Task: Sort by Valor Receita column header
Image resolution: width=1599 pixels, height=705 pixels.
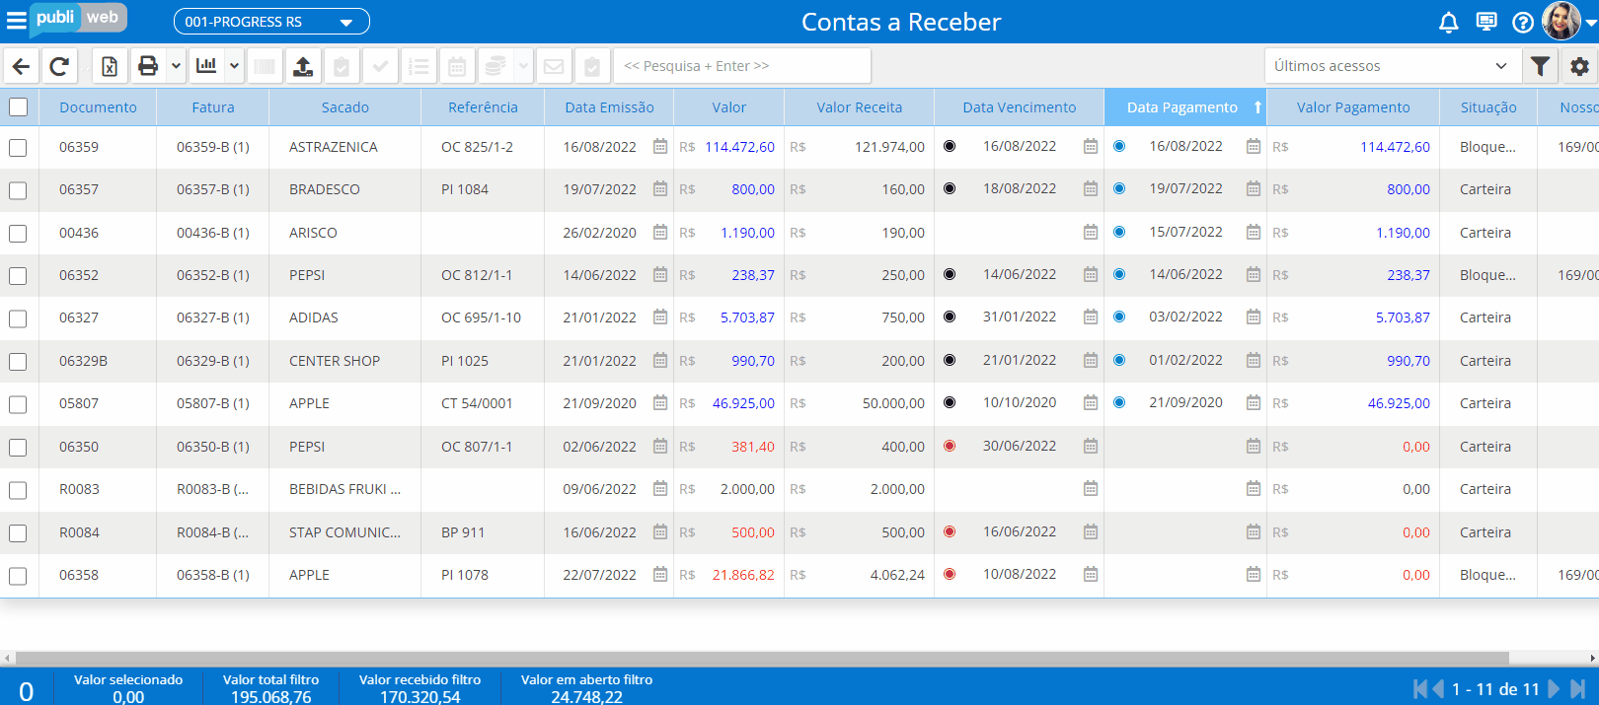Action: coord(859,107)
